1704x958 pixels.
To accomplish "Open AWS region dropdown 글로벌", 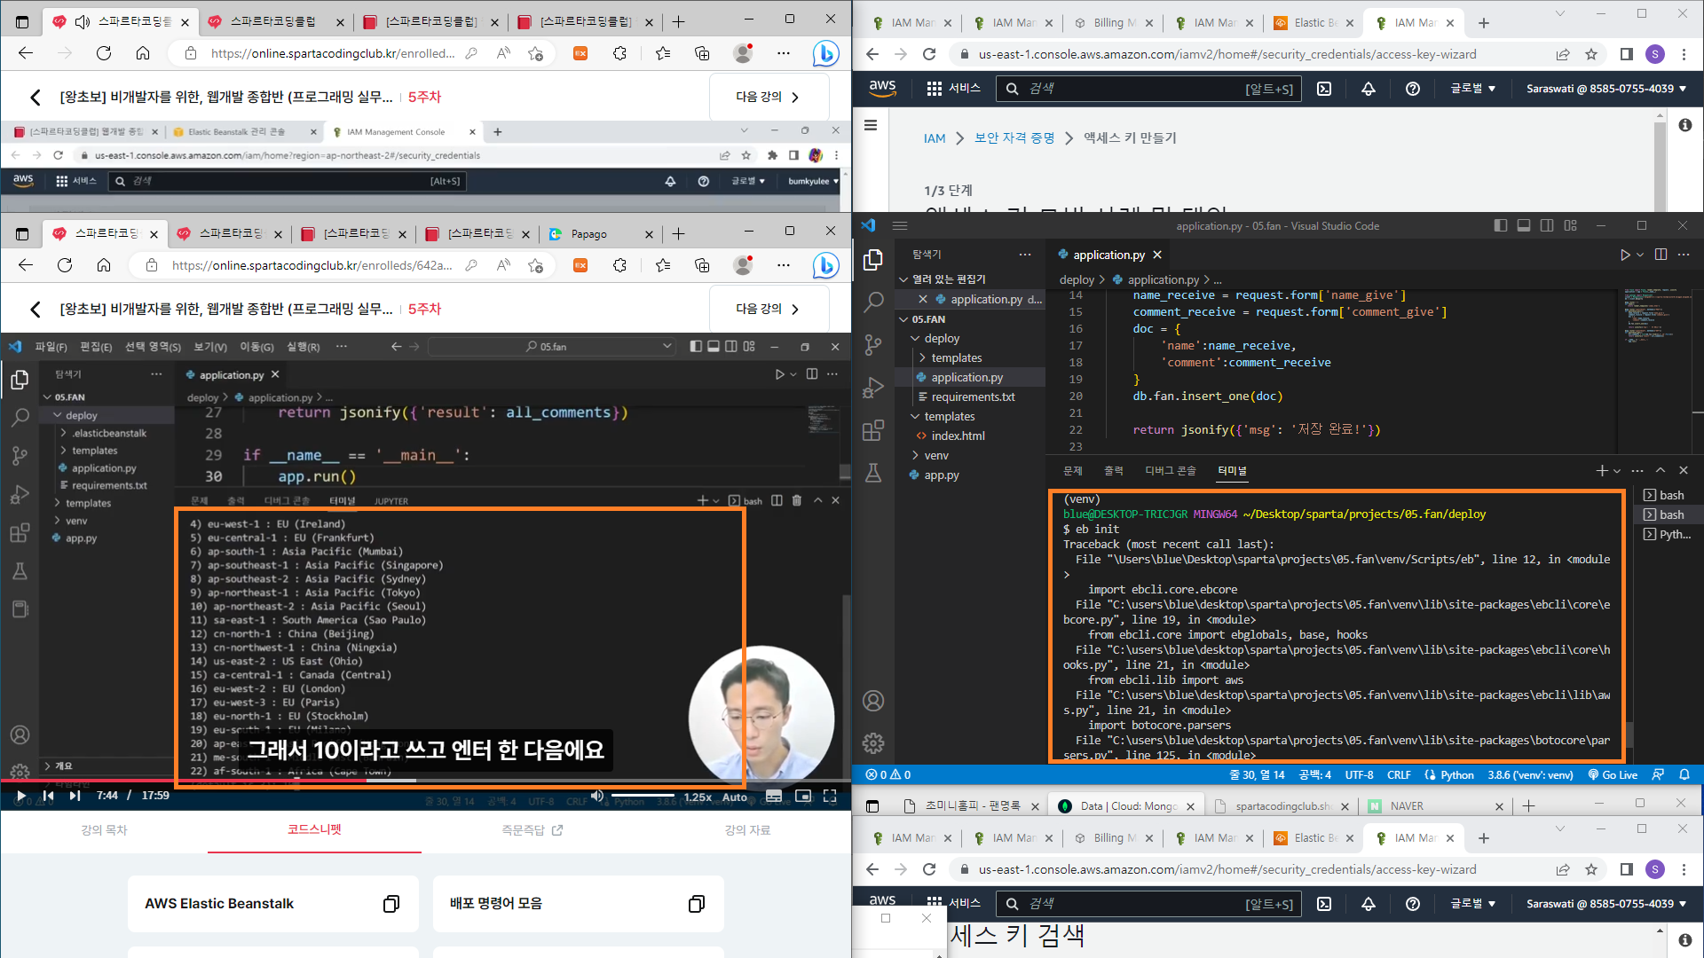I will [x=1473, y=89].
